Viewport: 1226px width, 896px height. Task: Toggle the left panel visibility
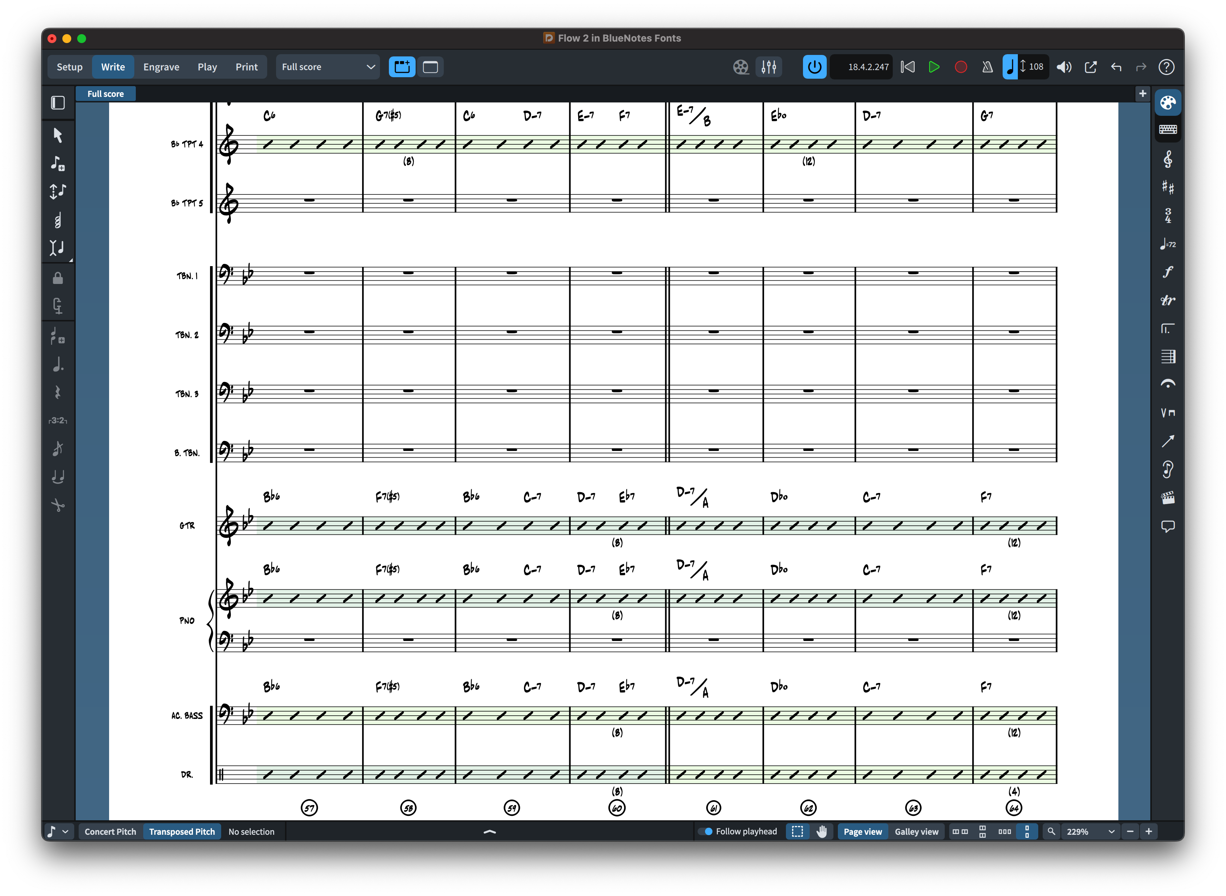[x=58, y=102]
